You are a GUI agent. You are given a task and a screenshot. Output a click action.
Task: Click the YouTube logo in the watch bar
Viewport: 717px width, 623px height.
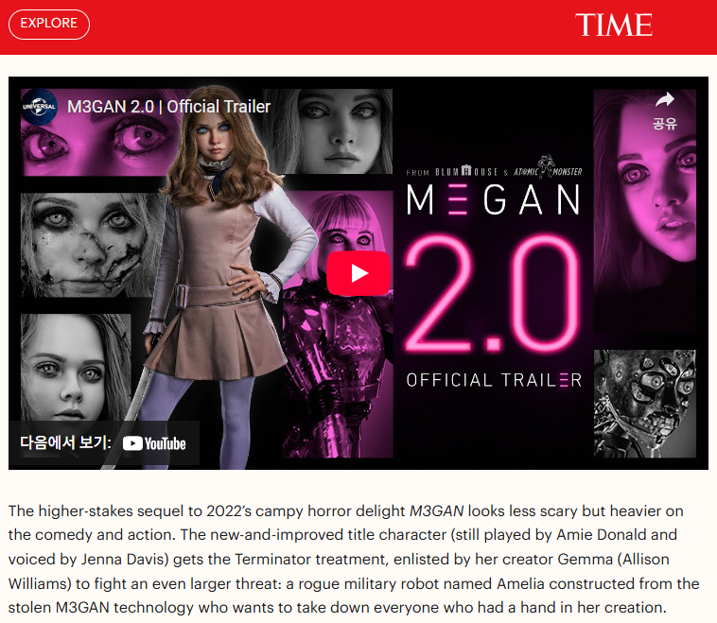point(154,443)
